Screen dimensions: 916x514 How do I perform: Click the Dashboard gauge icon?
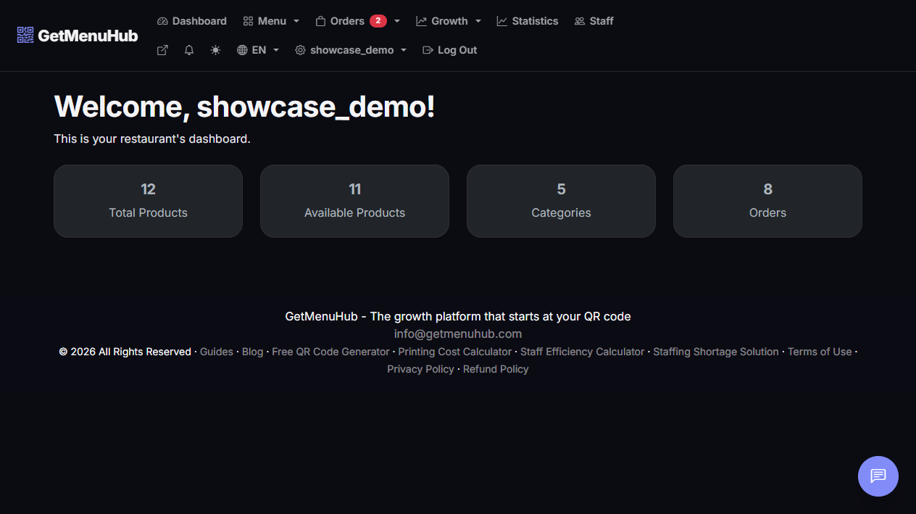[162, 21]
